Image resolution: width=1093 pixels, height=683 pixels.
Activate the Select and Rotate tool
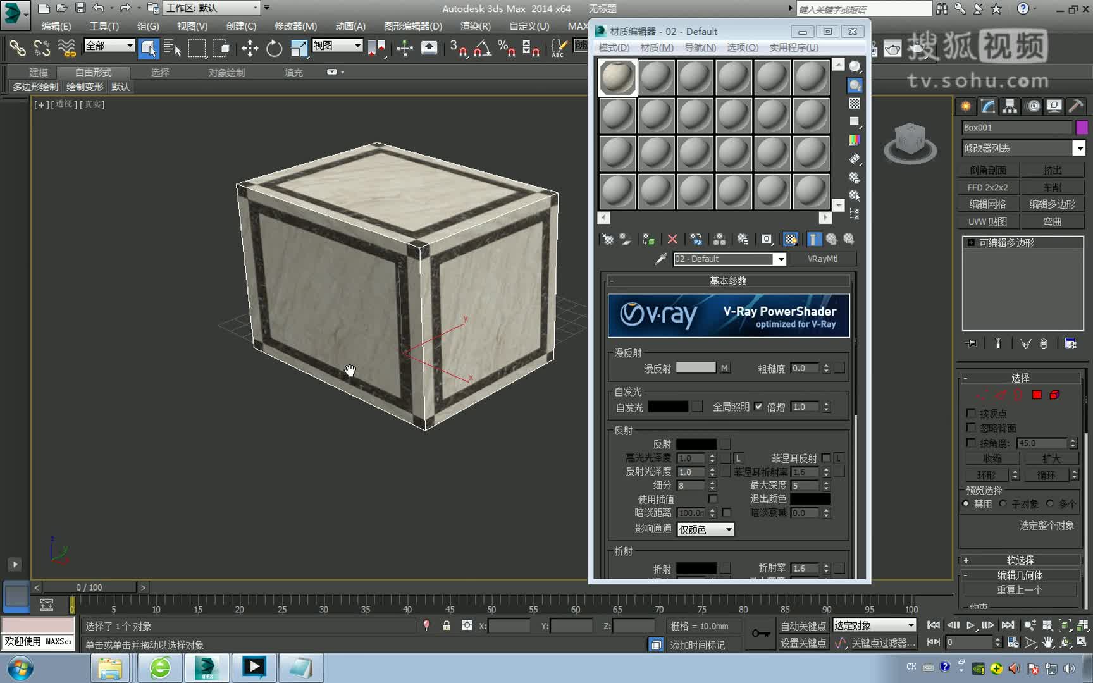click(273, 48)
